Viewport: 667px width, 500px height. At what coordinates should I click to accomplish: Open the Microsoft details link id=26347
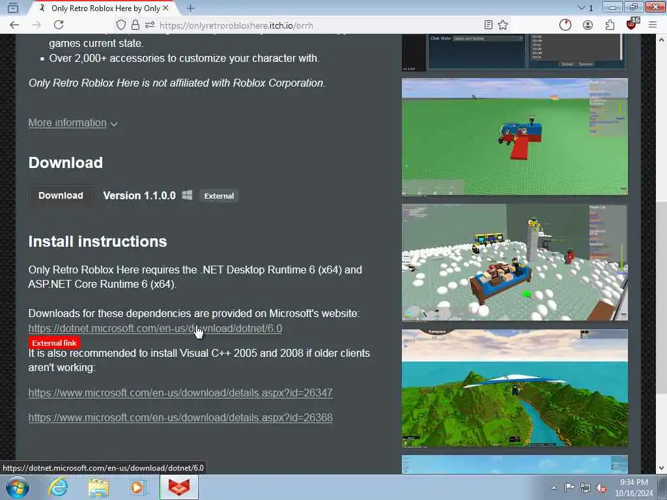(180, 393)
